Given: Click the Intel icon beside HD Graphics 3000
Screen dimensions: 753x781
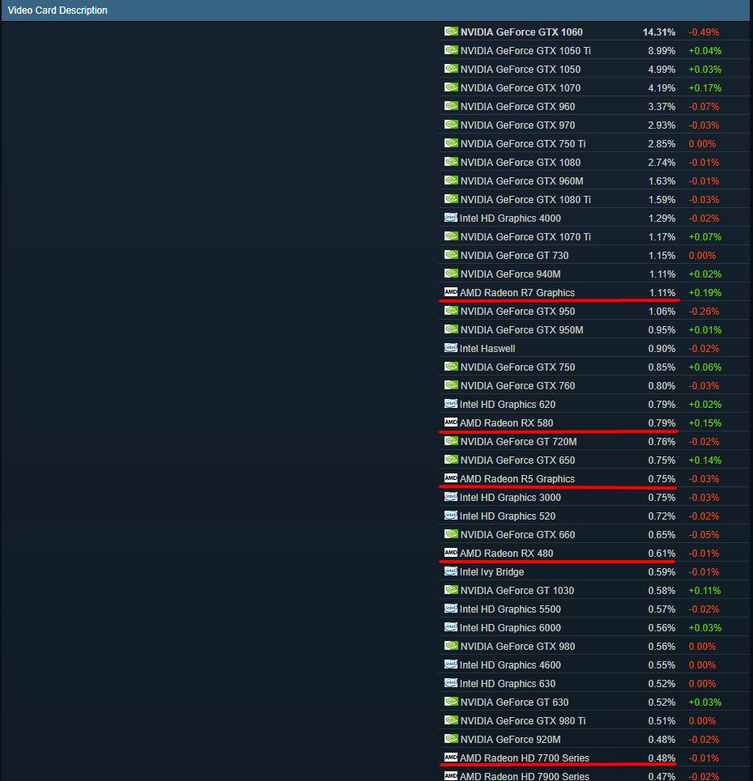Looking at the screenshot, I should tap(451, 497).
